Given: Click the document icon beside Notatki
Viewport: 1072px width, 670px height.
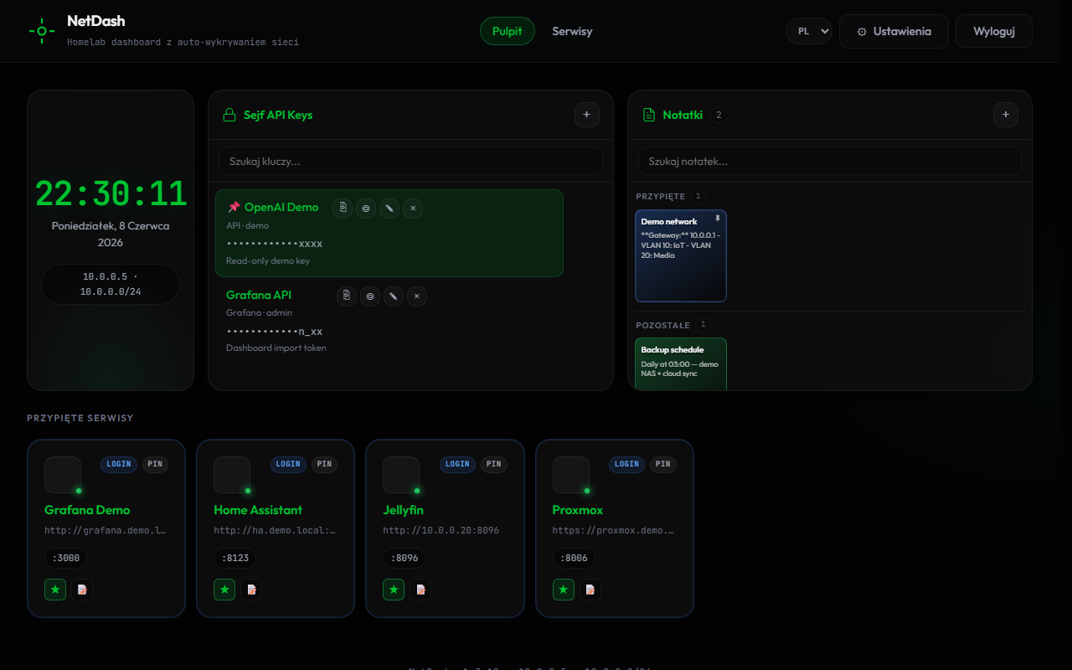Looking at the screenshot, I should [648, 115].
